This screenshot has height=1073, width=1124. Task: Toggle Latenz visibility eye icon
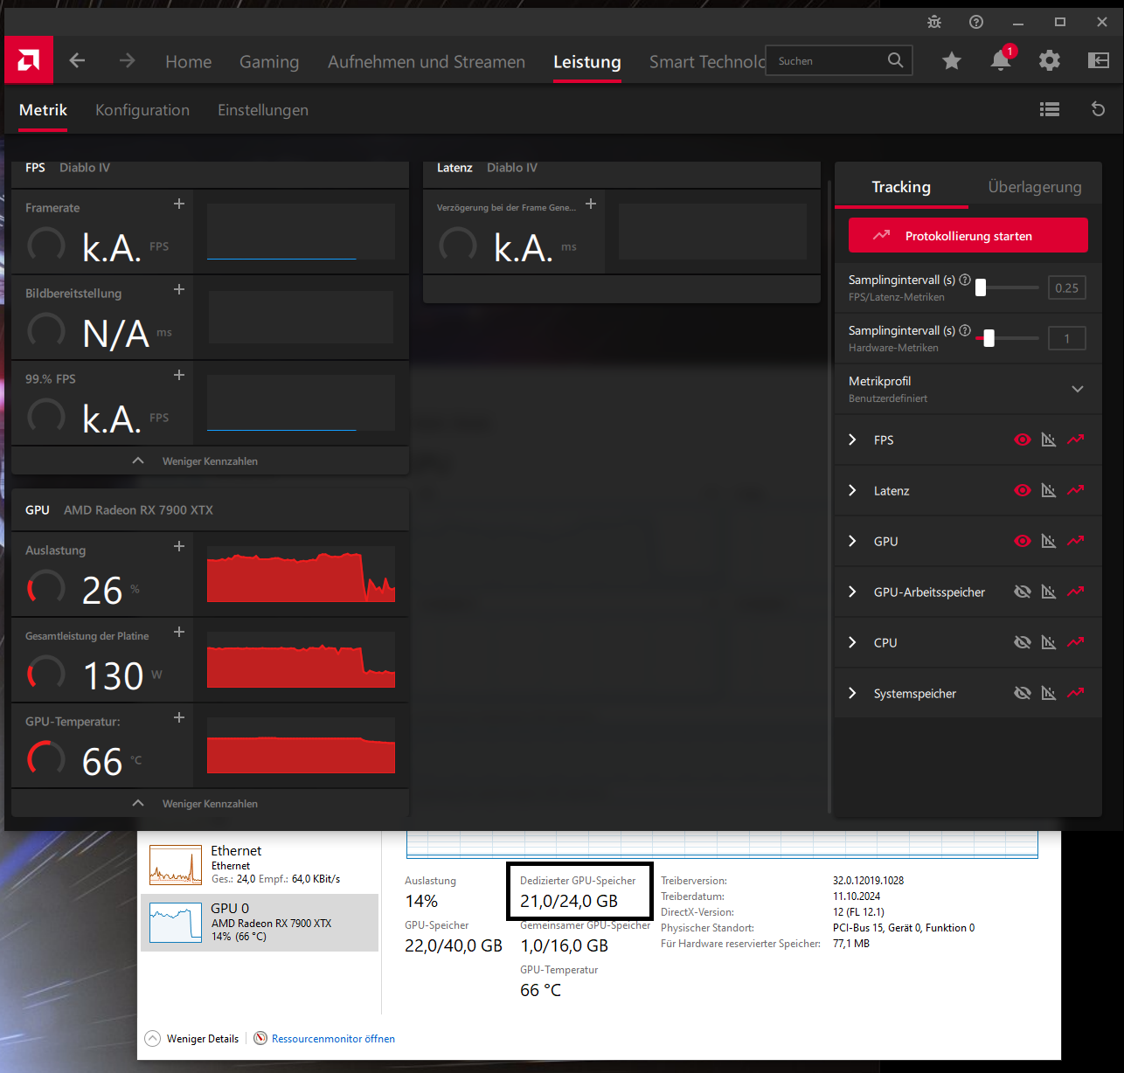click(1022, 490)
